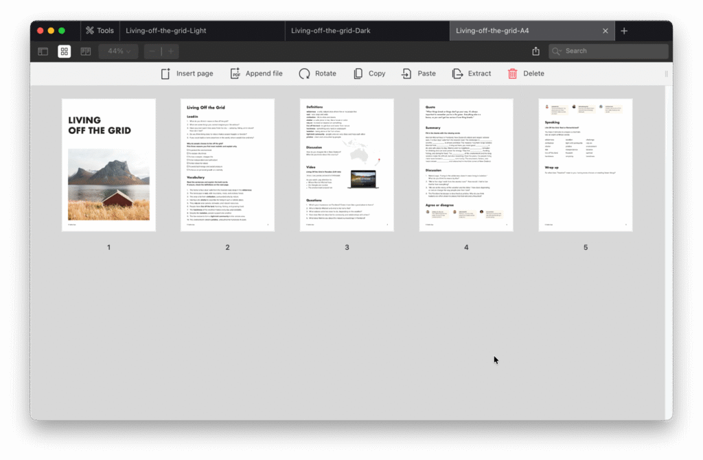Click Insert page in the toolbar
The image size is (703, 460).
[x=187, y=73]
